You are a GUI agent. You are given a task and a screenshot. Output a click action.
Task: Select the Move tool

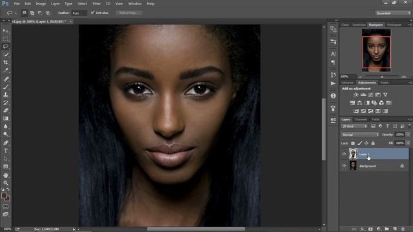(6, 31)
